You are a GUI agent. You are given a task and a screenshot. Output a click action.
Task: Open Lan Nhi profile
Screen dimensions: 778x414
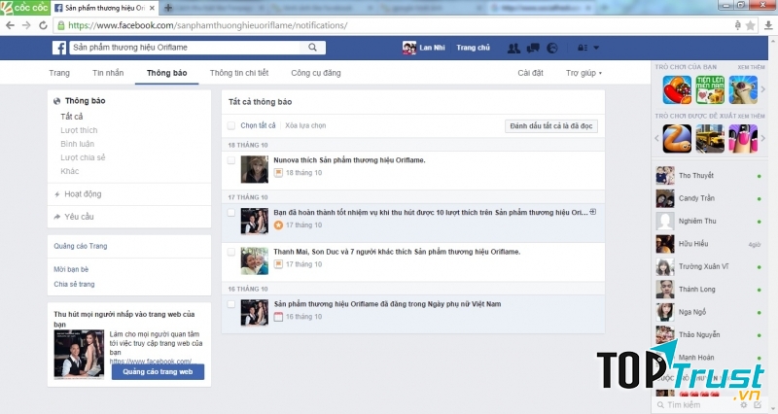click(424, 48)
